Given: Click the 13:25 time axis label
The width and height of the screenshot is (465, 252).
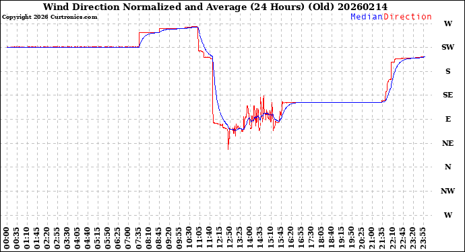Looking at the screenshot, I should pos(240,239).
